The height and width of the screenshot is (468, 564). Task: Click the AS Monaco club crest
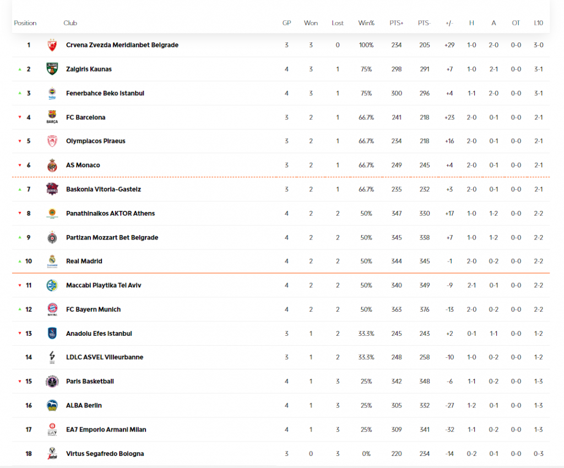tap(52, 165)
